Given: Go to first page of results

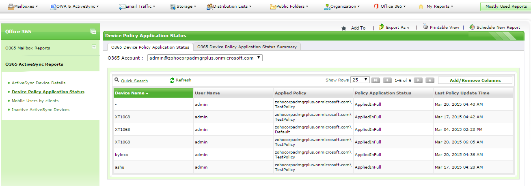Looking at the screenshot, I should click(x=376, y=80).
